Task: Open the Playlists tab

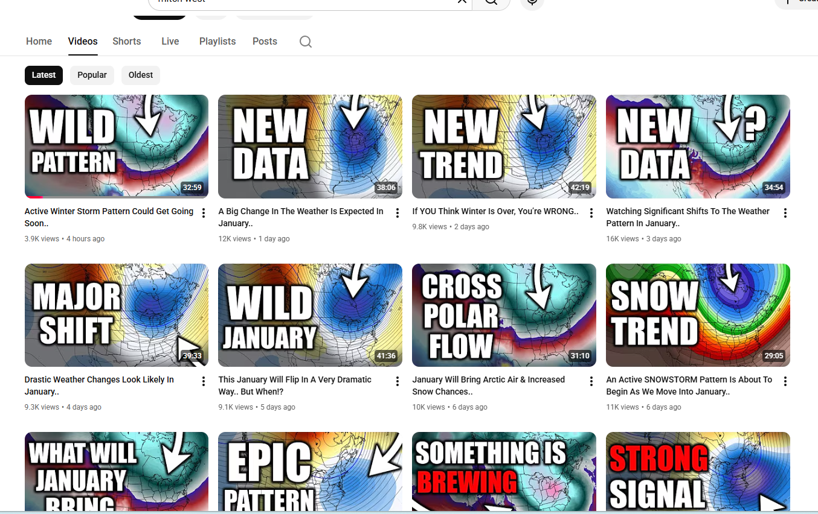Action: tap(217, 42)
